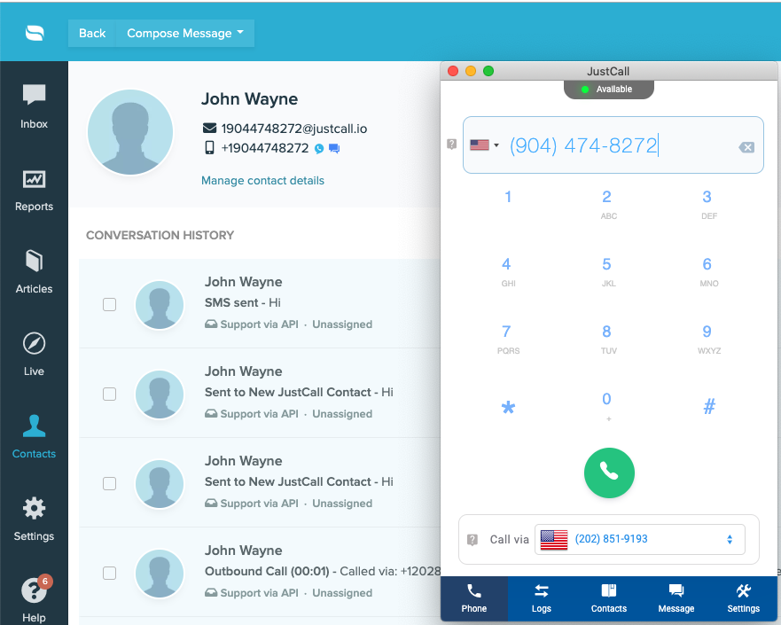Click the dialer phone number input field
The width and height of the screenshot is (781, 625).
(x=613, y=145)
